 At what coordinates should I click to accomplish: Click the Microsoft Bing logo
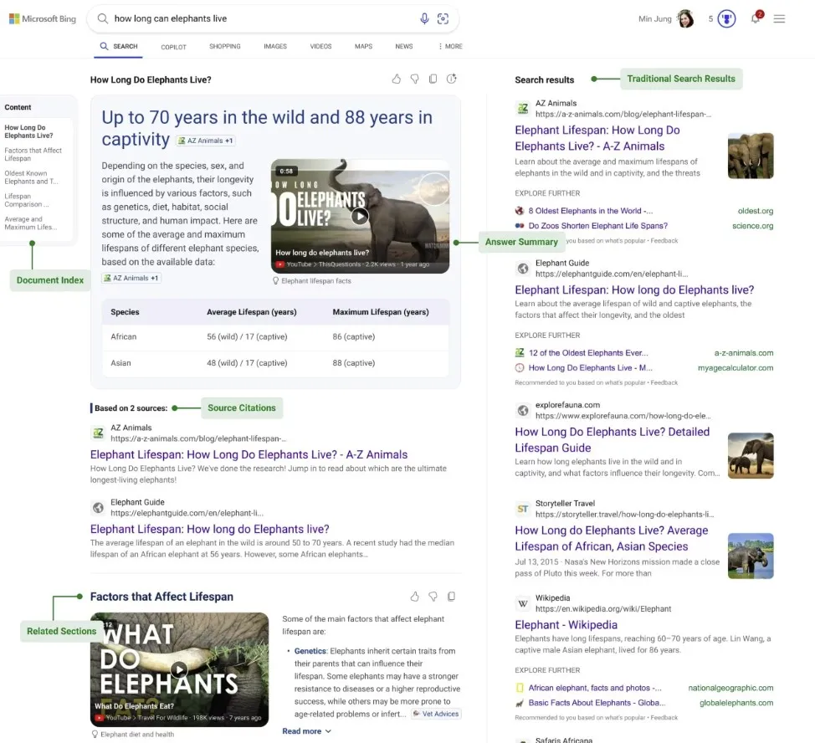pyautogui.click(x=43, y=18)
